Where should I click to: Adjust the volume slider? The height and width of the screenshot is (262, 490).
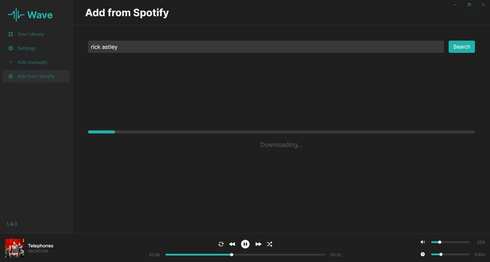pos(450,242)
